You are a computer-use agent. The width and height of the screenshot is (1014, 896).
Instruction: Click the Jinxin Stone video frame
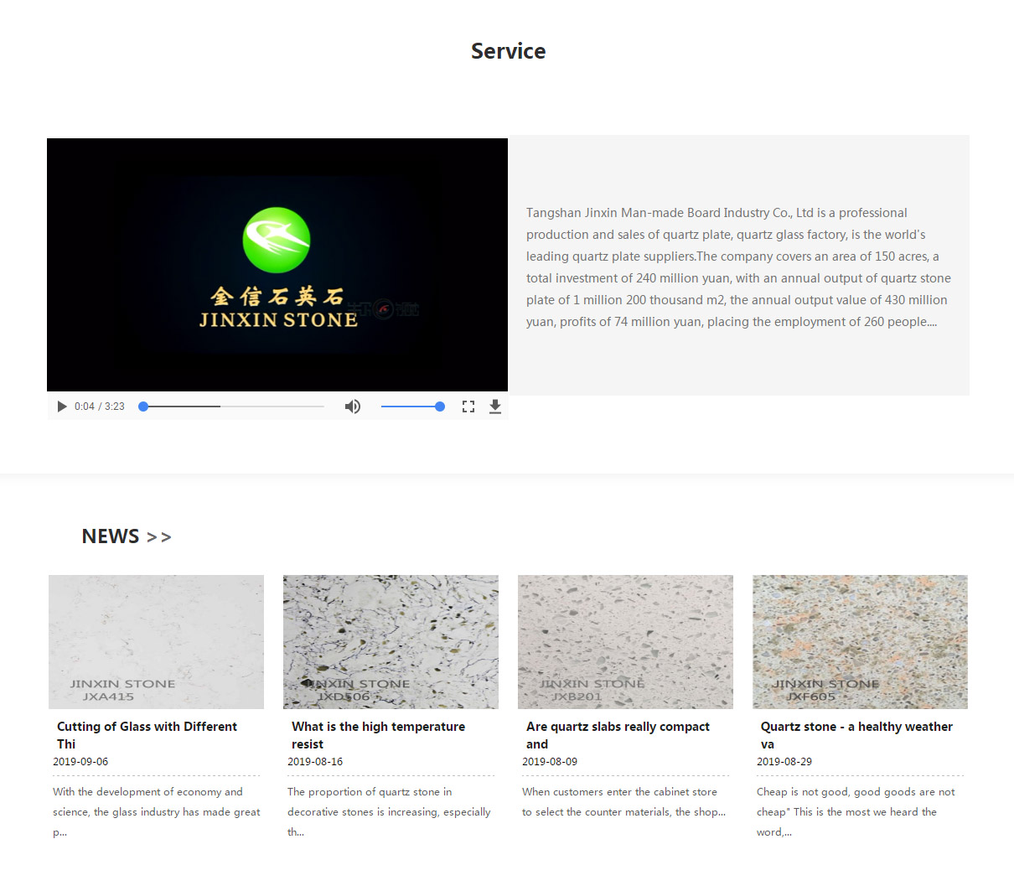pos(277,265)
